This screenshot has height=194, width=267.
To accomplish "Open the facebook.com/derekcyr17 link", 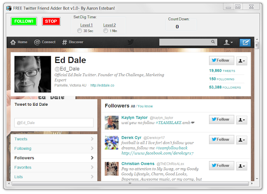I will point(158,153).
